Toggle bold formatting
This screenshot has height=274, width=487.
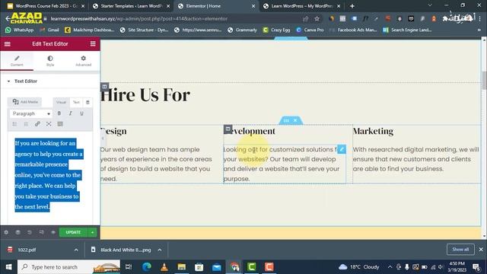(59, 113)
